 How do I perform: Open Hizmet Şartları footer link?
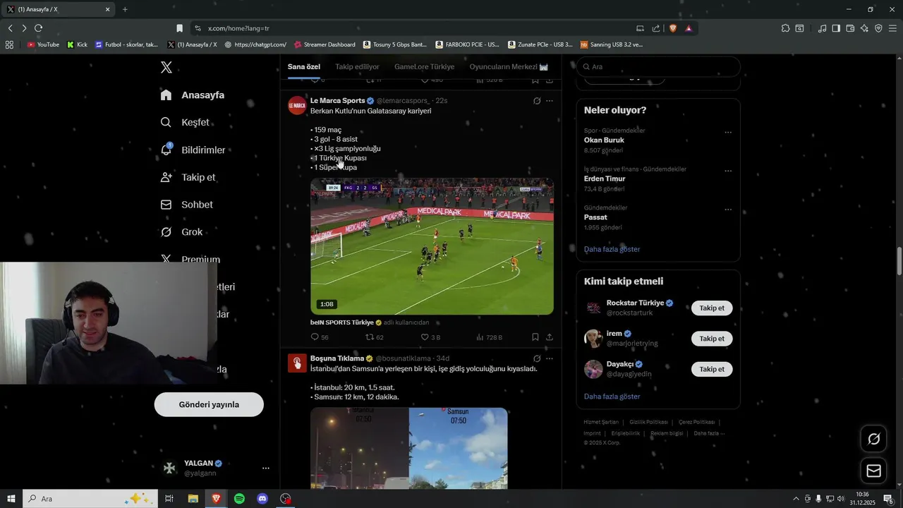coord(601,422)
